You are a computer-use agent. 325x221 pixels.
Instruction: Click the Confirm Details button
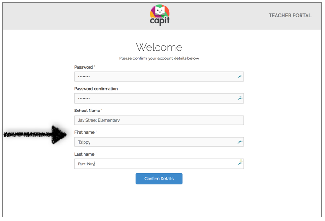coord(159,179)
